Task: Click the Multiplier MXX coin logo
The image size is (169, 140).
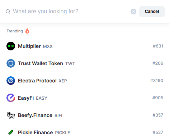Action: coord(11,46)
